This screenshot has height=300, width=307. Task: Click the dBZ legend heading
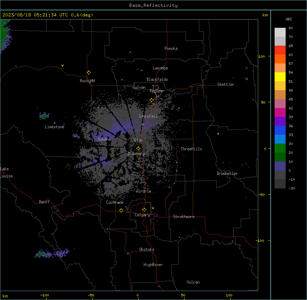tap(288, 19)
